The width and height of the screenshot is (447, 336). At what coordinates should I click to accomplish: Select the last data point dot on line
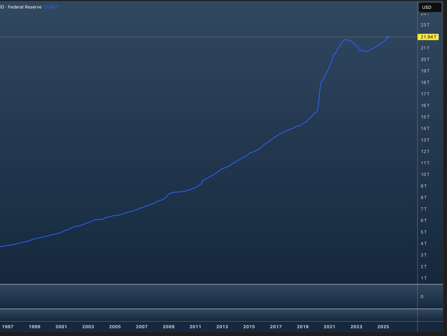(388, 37)
